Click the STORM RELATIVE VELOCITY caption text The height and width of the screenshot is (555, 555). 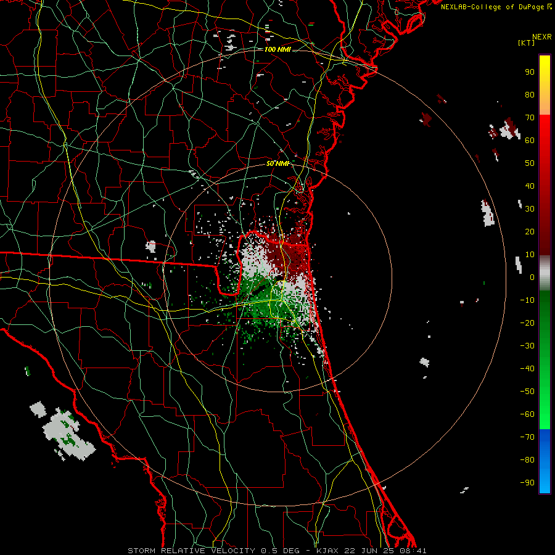191,551
